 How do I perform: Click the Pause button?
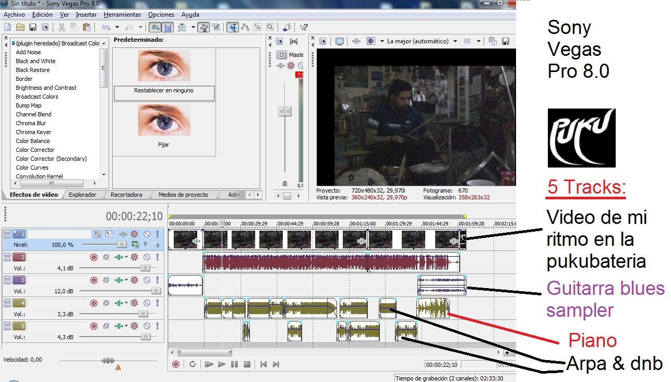click(235, 364)
